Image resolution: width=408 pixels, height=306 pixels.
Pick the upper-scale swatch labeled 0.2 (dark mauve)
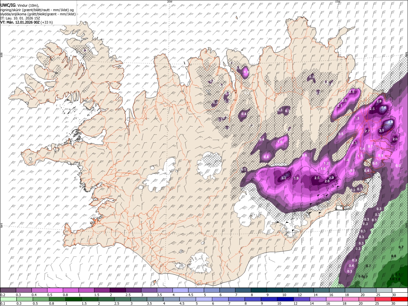[8, 290]
